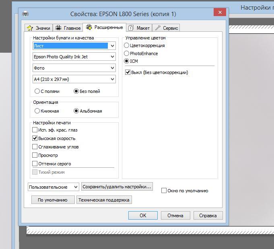
Task: Select the Расширенные tab label
Action: tap(109, 27)
